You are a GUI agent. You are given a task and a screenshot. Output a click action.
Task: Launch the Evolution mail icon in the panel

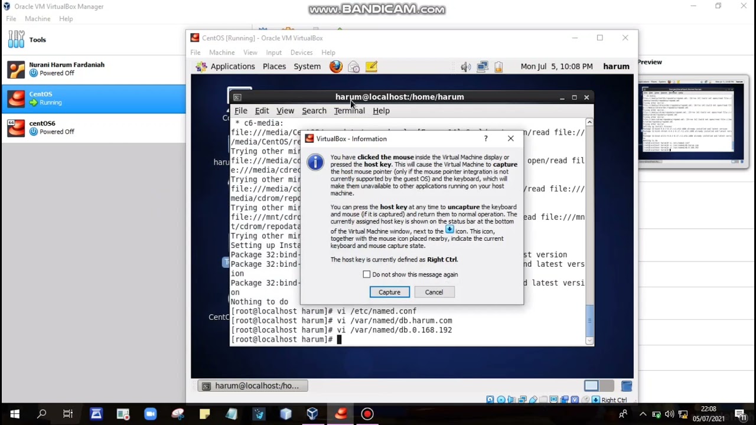(x=354, y=67)
